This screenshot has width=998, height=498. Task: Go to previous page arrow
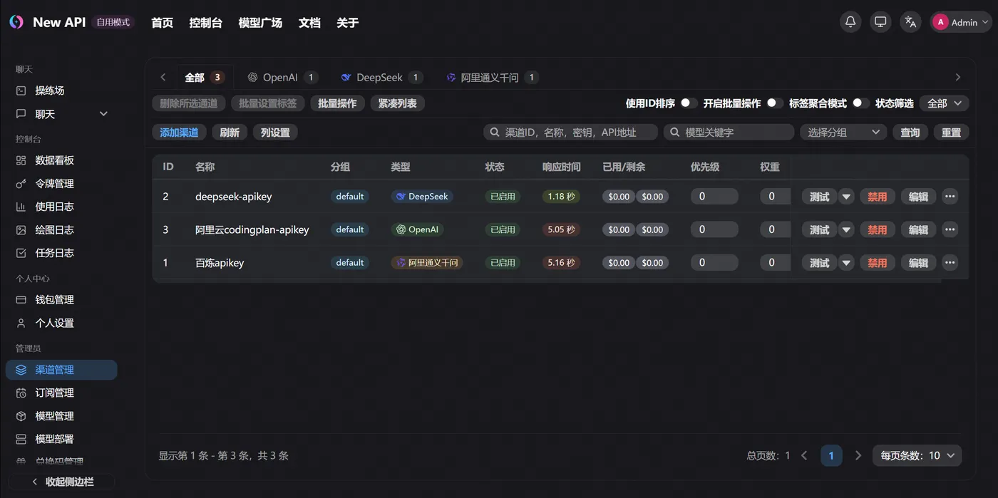(x=804, y=455)
